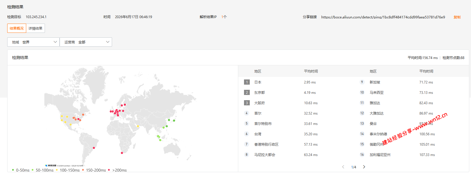Click the 0-50ms green legend dot
The width and height of the screenshot is (471, 173).
[x=13, y=170]
